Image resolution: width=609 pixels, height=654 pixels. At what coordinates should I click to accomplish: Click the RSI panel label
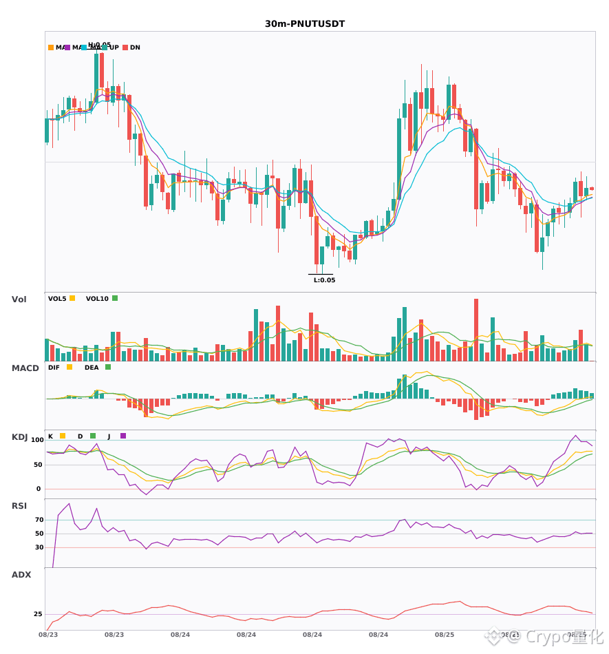pos(19,506)
